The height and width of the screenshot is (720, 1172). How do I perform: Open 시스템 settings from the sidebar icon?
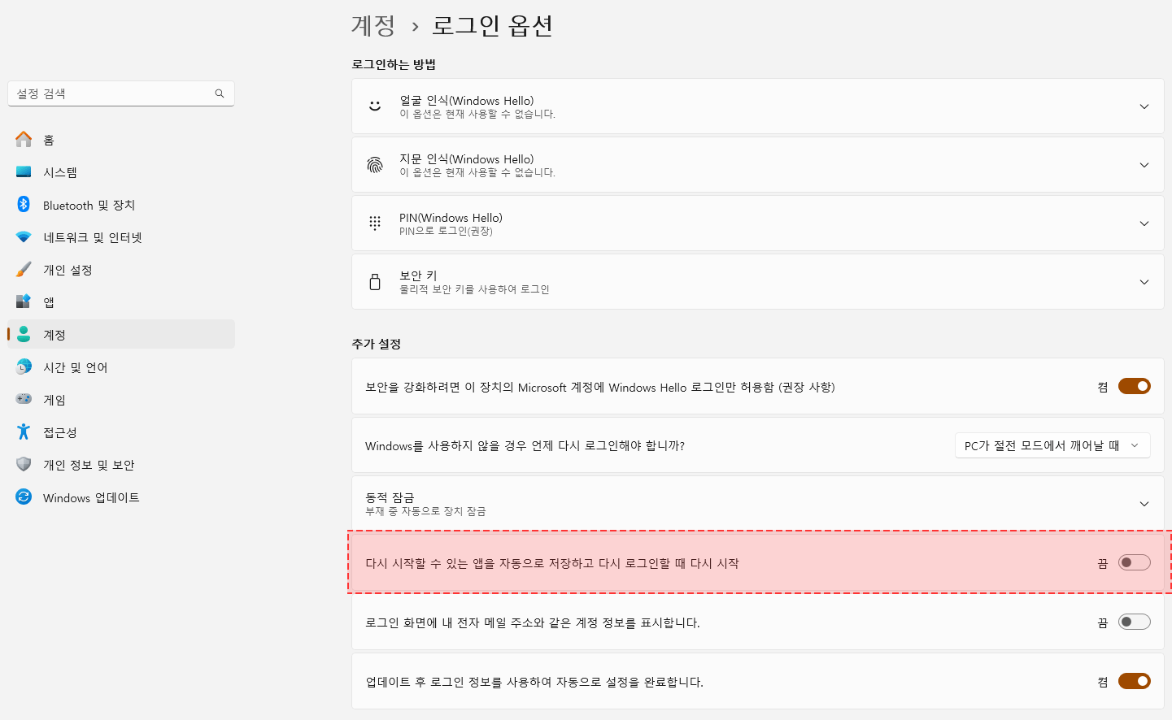[x=23, y=172]
